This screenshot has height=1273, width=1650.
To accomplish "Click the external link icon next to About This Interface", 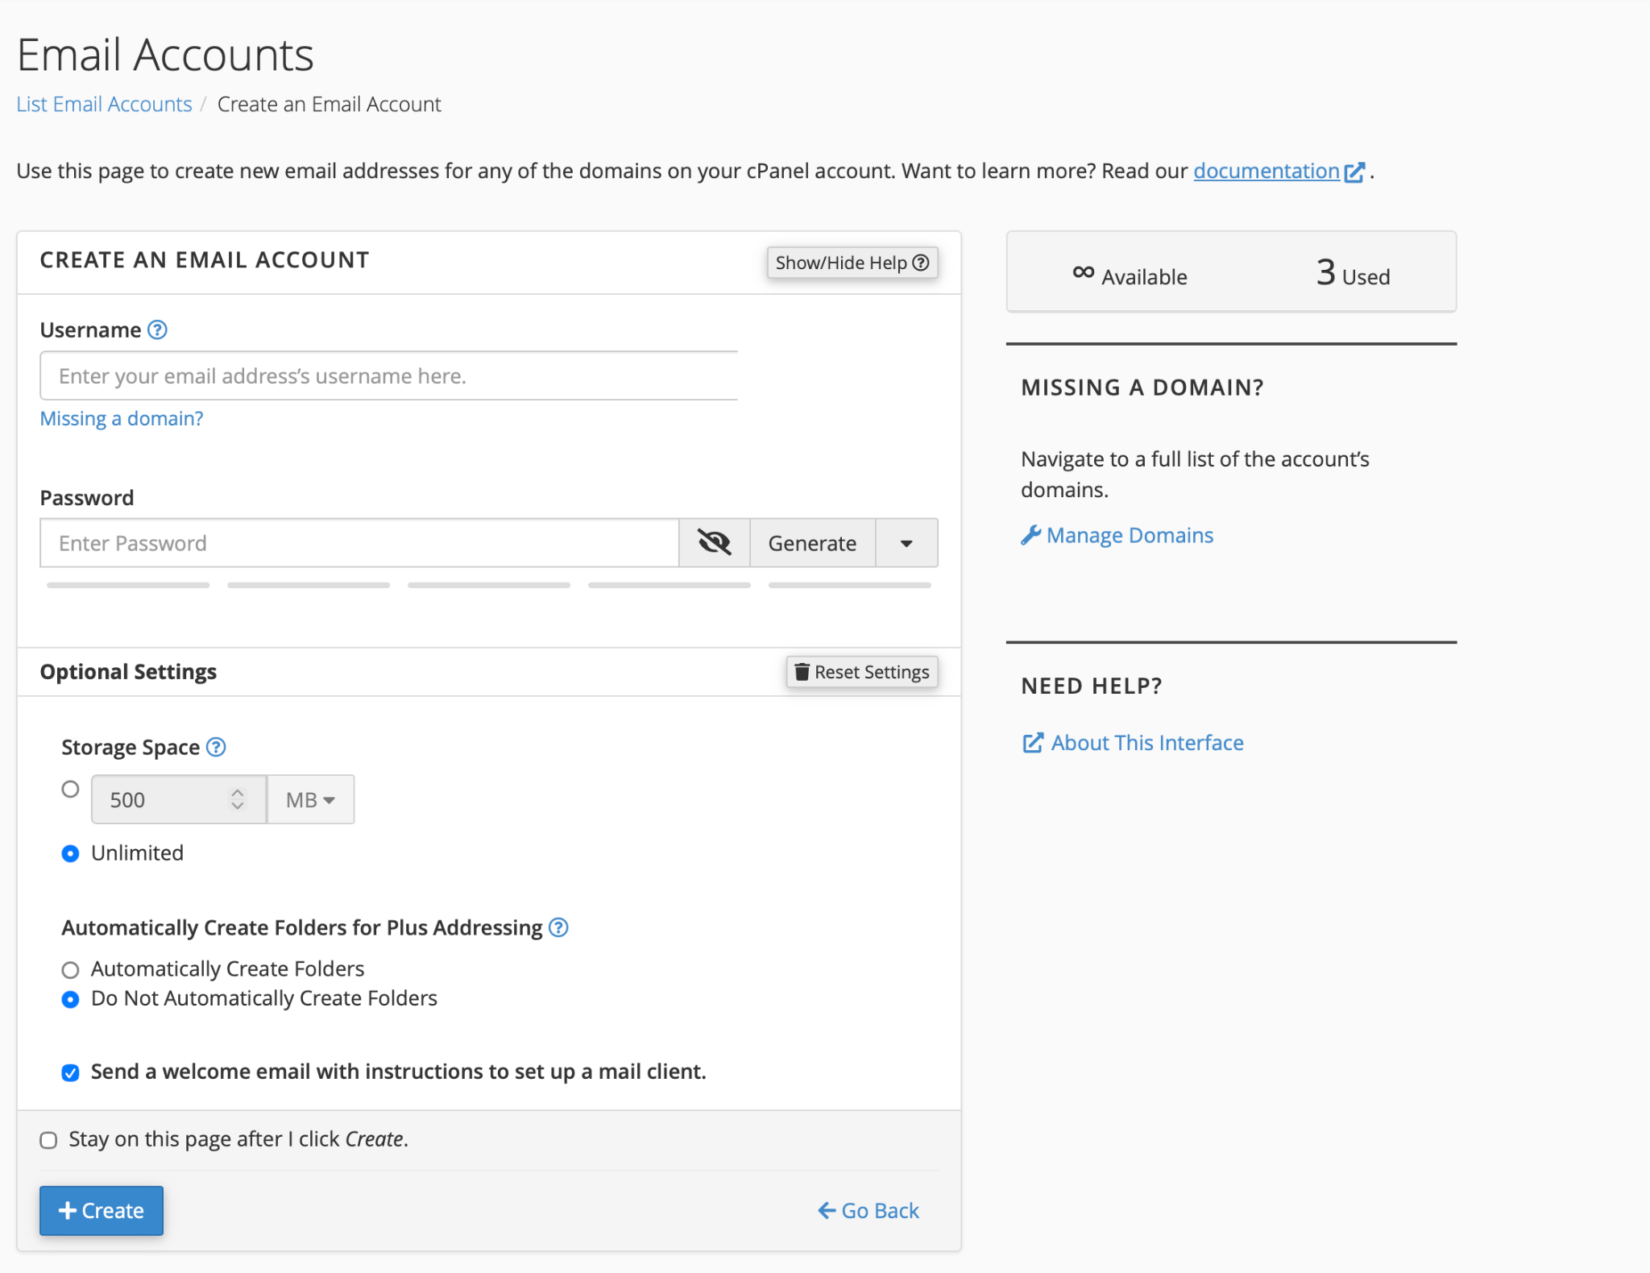I will point(1032,743).
